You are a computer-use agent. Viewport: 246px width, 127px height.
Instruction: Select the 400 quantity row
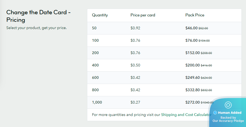click(x=95, y=65)
